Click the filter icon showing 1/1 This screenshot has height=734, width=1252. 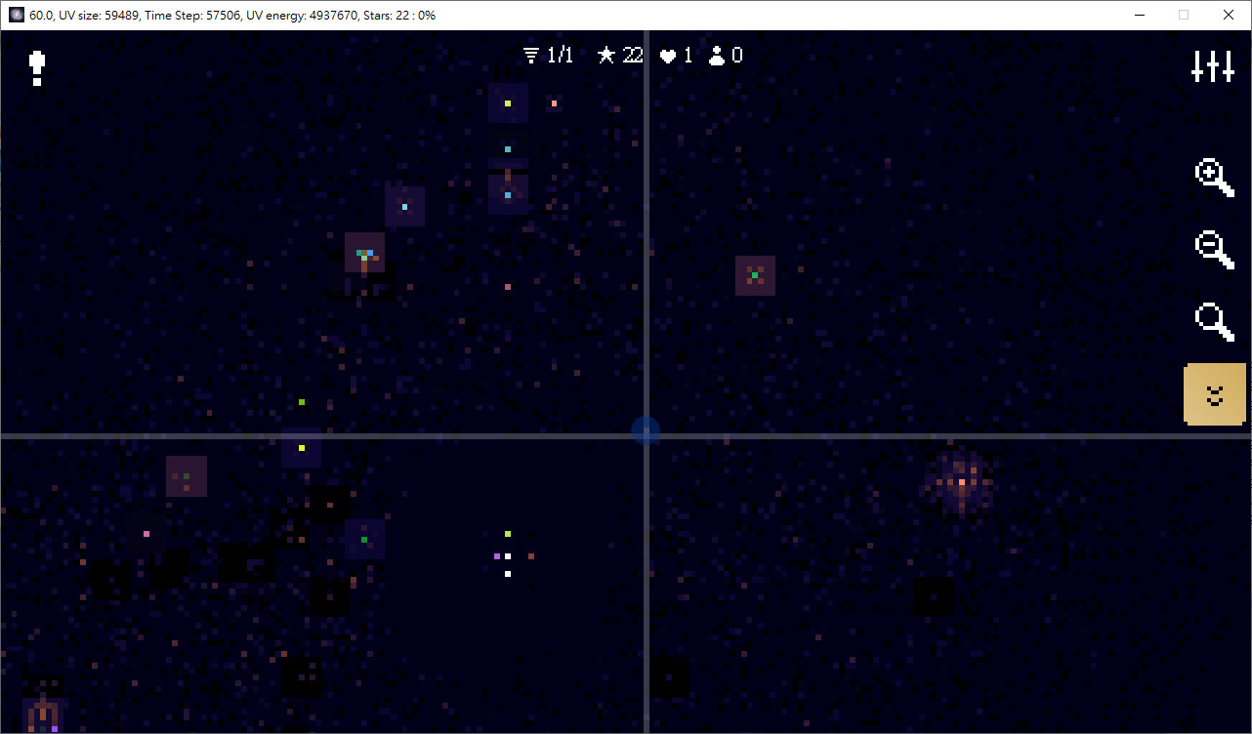point(531,56)
